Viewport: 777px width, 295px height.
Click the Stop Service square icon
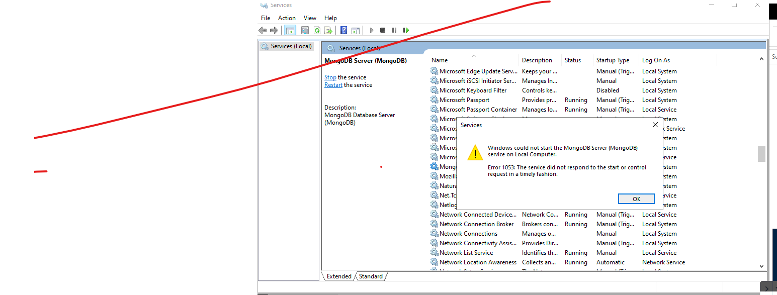383,30
